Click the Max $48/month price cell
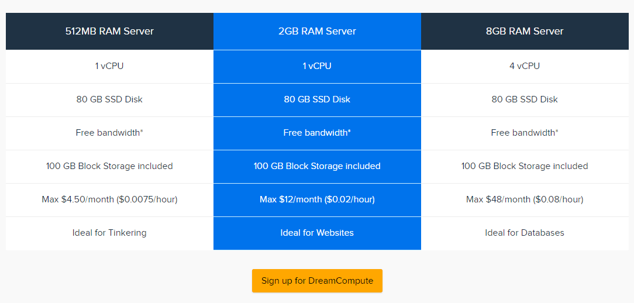Viewport: 634px width, 303px height. [525, 199]
